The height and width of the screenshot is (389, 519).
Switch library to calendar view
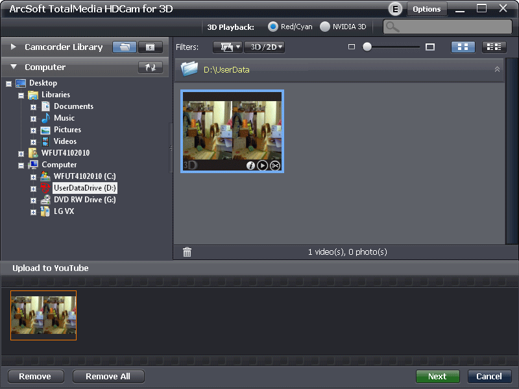coord(151,47)
